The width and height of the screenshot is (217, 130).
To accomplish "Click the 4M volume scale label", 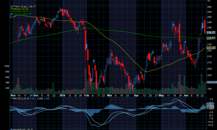I will tap(7, 83).
